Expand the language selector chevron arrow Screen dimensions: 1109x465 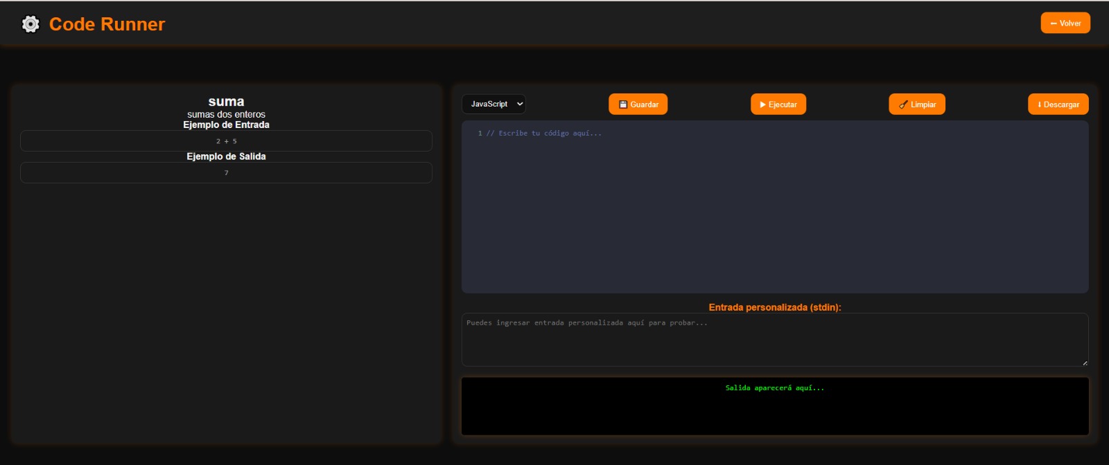pos(520,104)
